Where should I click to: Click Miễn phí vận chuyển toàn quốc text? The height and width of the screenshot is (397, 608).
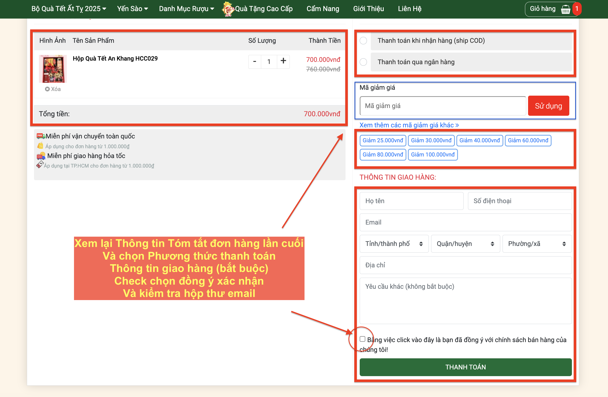(x=90, y=136)
